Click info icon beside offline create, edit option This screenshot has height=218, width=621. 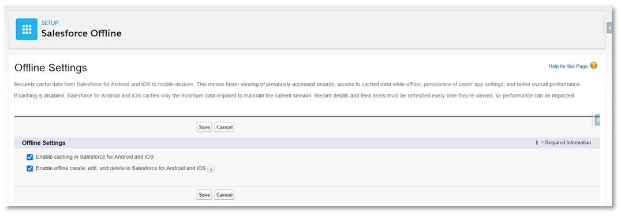pyautogui.click(x=211, y=169)
